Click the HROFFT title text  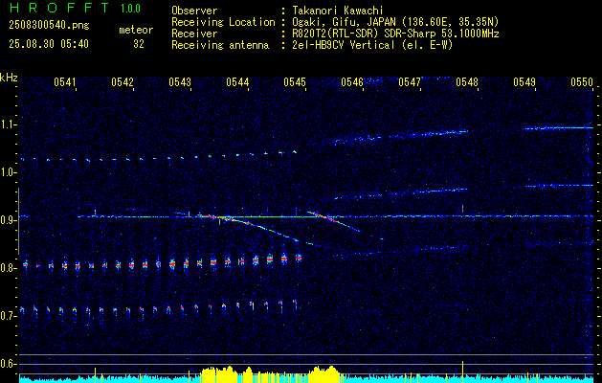[59, 8]
